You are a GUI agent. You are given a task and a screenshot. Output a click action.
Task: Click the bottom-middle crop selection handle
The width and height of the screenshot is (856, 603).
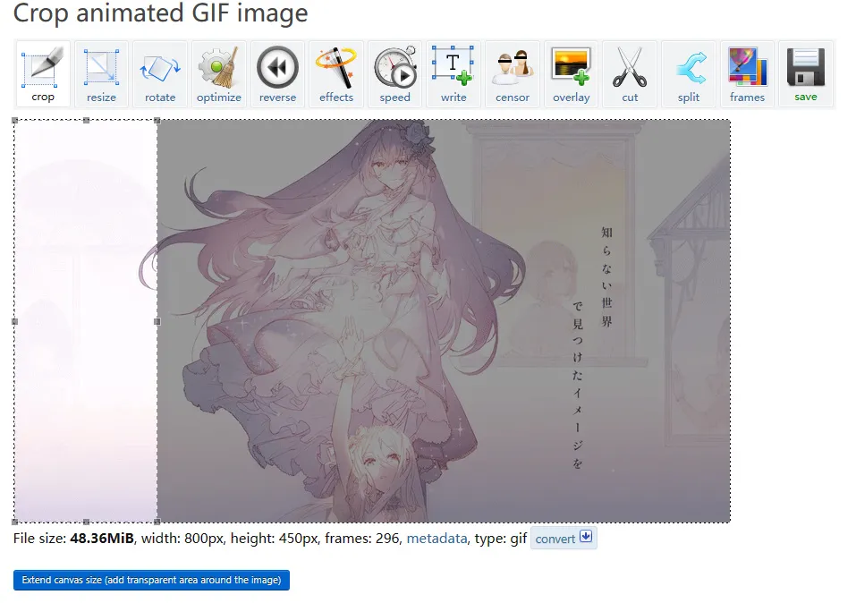click(86, 522)
